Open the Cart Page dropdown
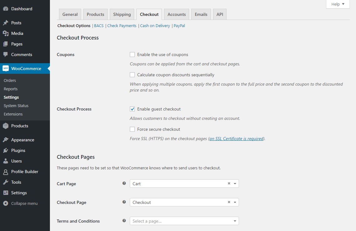The image size is (356, 231). 184,183
